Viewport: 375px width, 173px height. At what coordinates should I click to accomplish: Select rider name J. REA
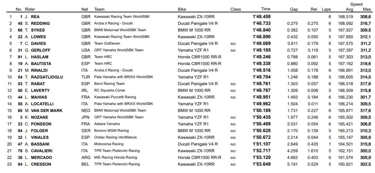pyautogui.click(x=32, y=16)
